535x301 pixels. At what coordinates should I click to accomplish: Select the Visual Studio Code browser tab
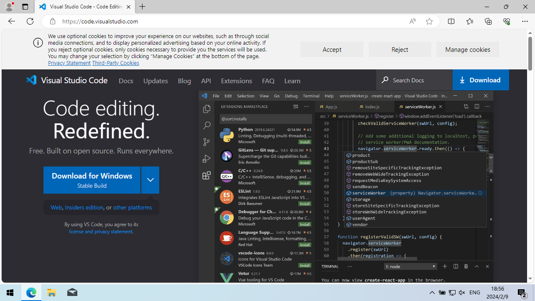(85, 7)
